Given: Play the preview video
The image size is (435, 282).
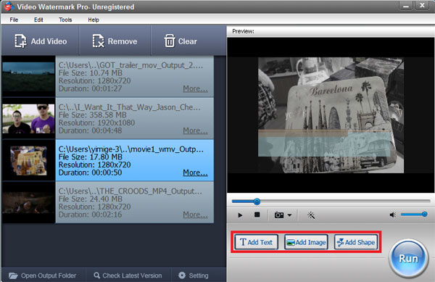Looking at the screenshot, I should 240,215.
